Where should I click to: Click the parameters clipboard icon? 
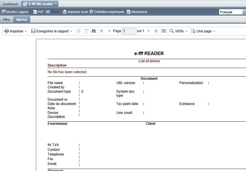pos(86,31)
